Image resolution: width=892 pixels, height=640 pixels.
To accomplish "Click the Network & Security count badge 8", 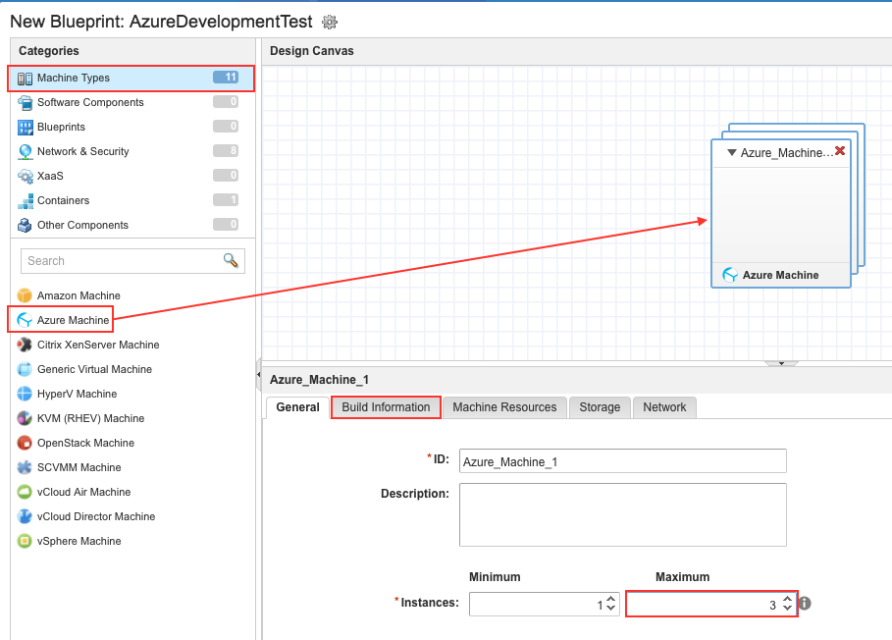I will 226,151.
